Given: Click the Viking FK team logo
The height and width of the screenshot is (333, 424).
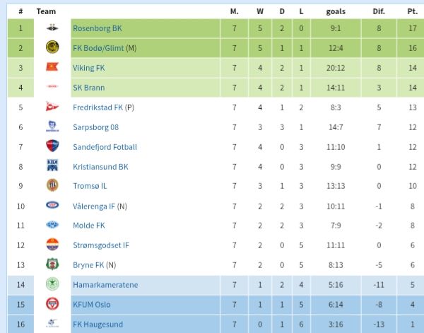Looking at the screenshot, I should tap(52, 68).
